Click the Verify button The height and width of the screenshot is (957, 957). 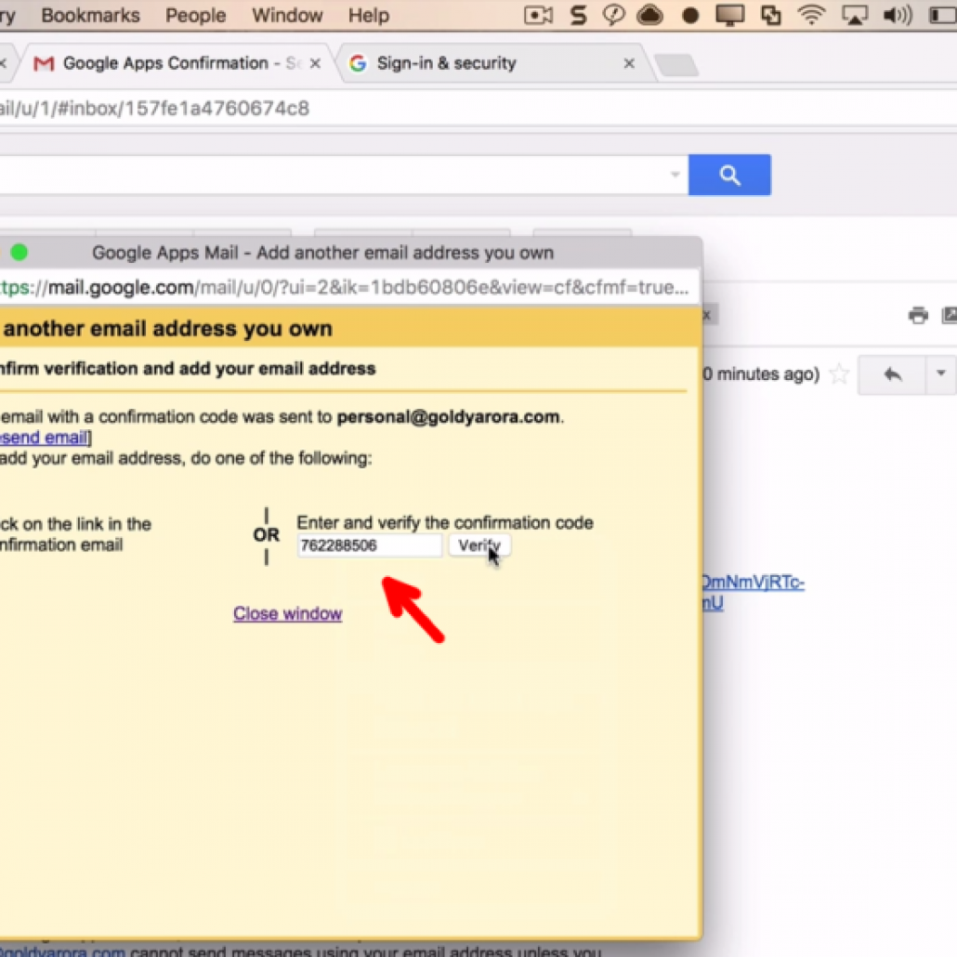click(479, 545)
